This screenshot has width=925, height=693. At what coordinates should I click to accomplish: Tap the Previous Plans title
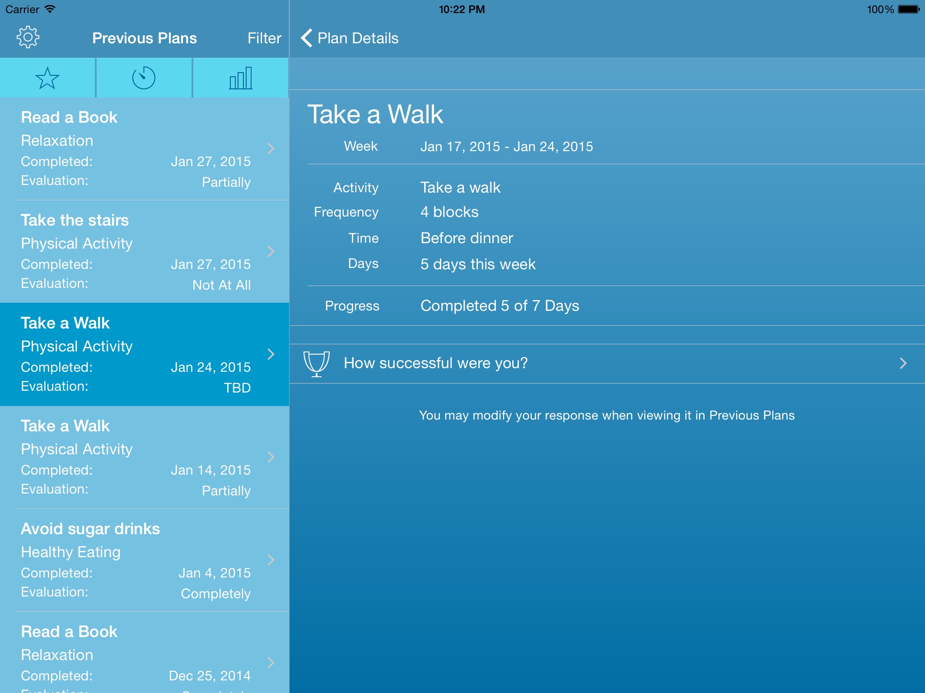145,38
